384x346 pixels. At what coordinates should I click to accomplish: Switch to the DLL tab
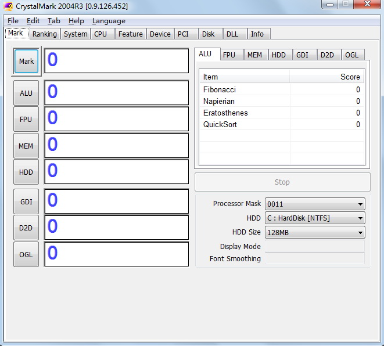(235, 34)
